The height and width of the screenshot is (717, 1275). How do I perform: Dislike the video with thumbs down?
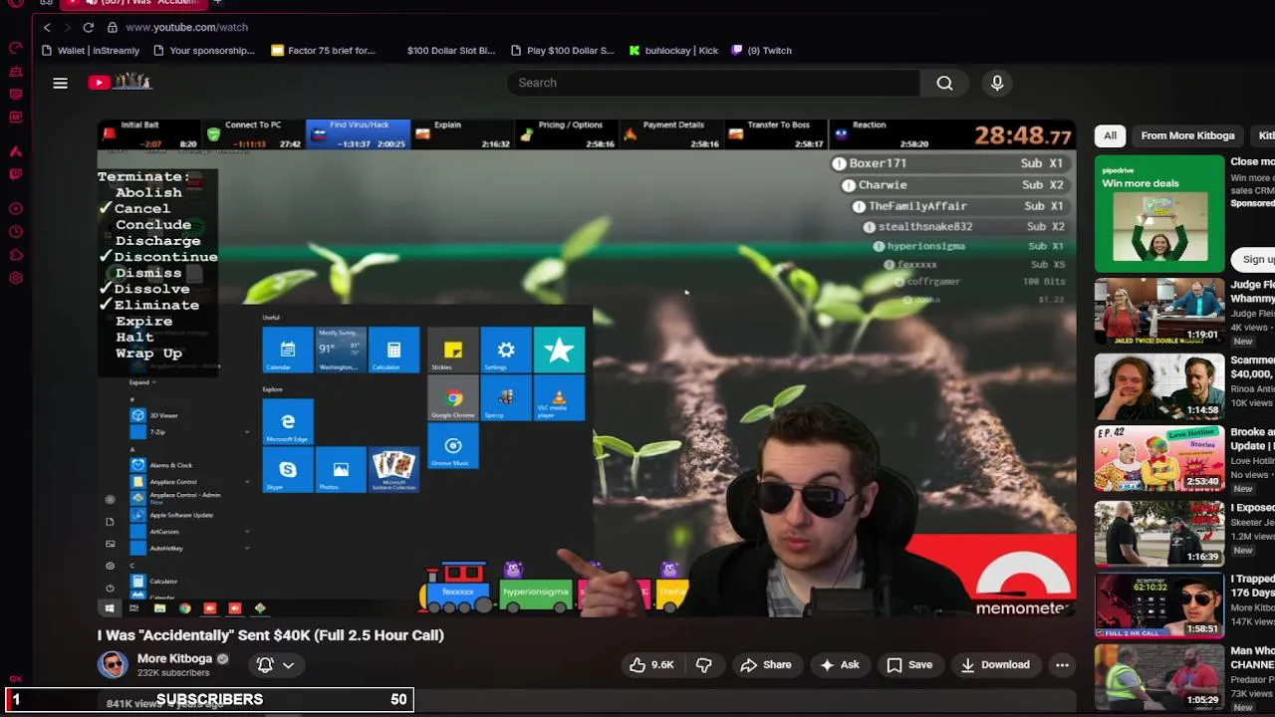tap(703, 664)
